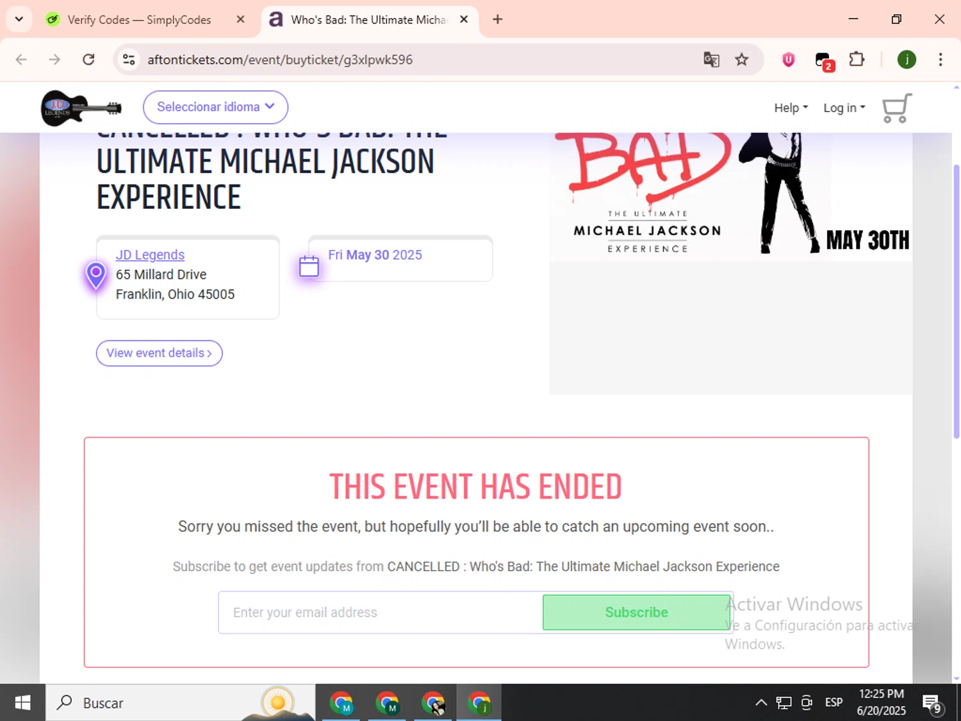This screenshot has height=721, width=961.
Task: Click the Franklin, Ohio 45005 text
Action: coord(175,294)
